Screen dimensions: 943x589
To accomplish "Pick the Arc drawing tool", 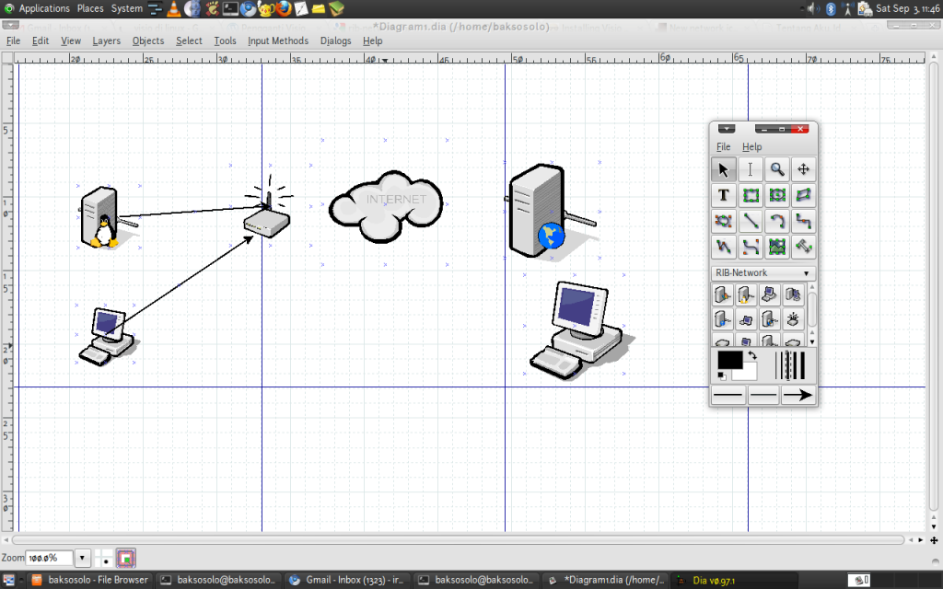I will [x=777, y=222].
